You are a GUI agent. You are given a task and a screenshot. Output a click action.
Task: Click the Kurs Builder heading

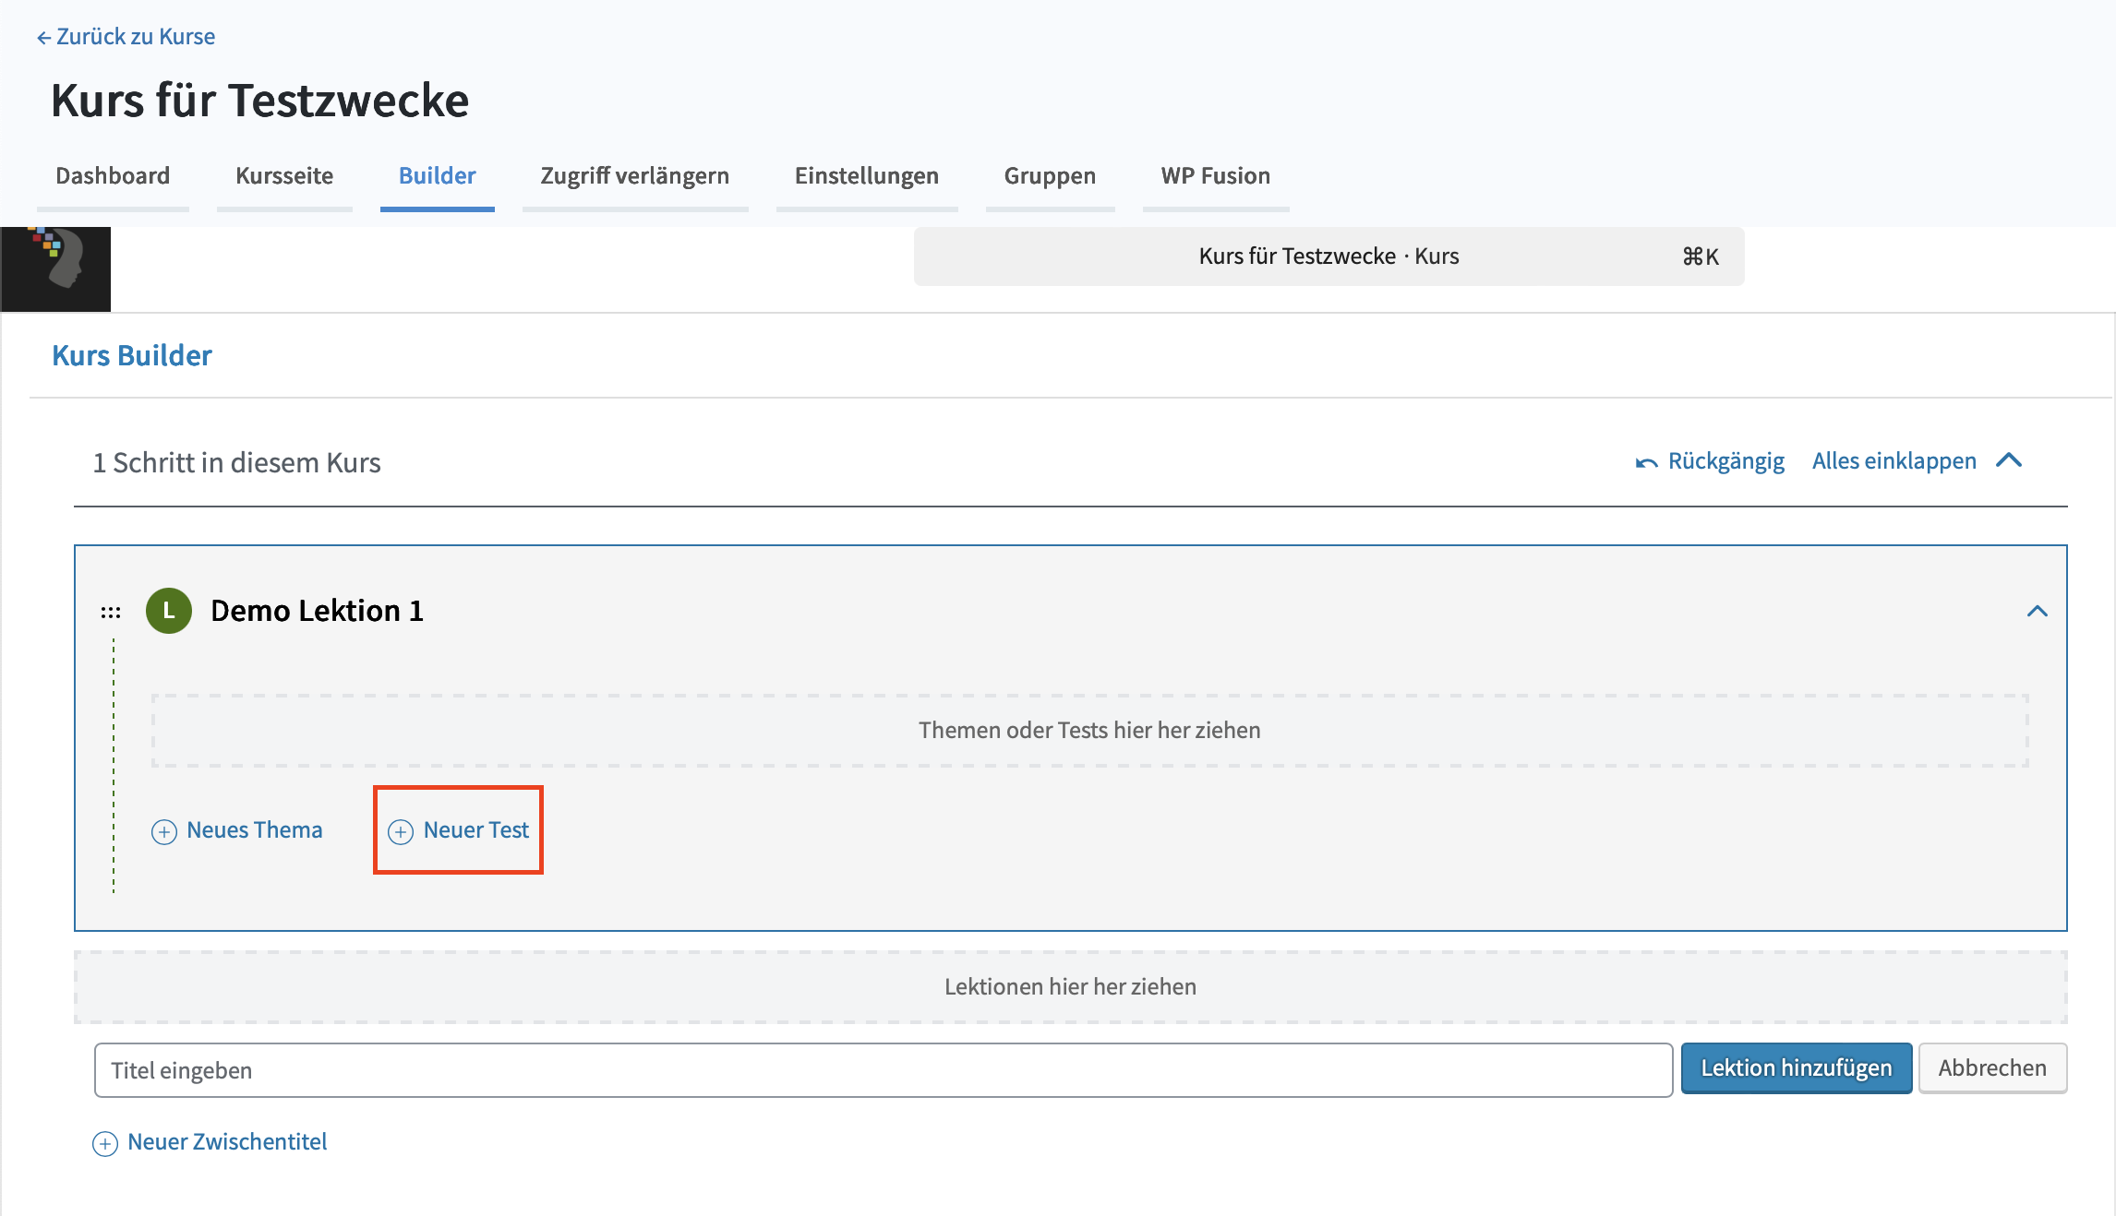pyautogui.click(x=132, y=355)
